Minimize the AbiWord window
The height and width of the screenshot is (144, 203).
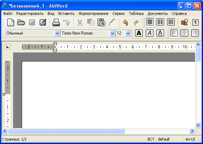point(181,6)
